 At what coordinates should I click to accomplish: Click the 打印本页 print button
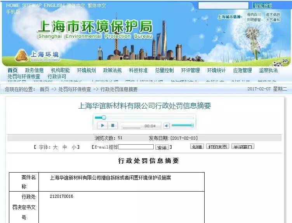217,147
